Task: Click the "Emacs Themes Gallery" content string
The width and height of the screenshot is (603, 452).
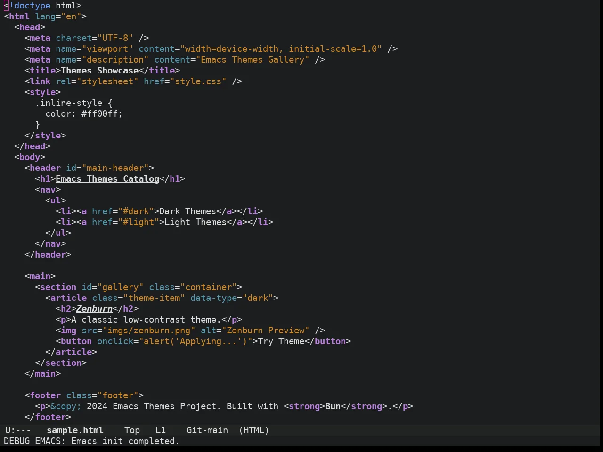Action: coord(253,59)
